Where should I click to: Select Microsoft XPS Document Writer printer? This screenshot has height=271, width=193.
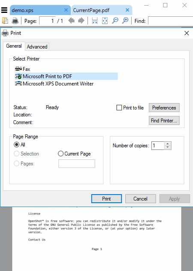coord(54,84)
